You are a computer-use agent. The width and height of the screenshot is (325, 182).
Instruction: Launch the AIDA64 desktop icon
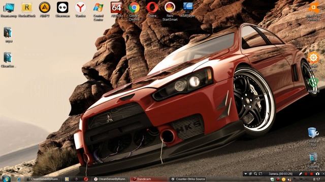[116, 9]
